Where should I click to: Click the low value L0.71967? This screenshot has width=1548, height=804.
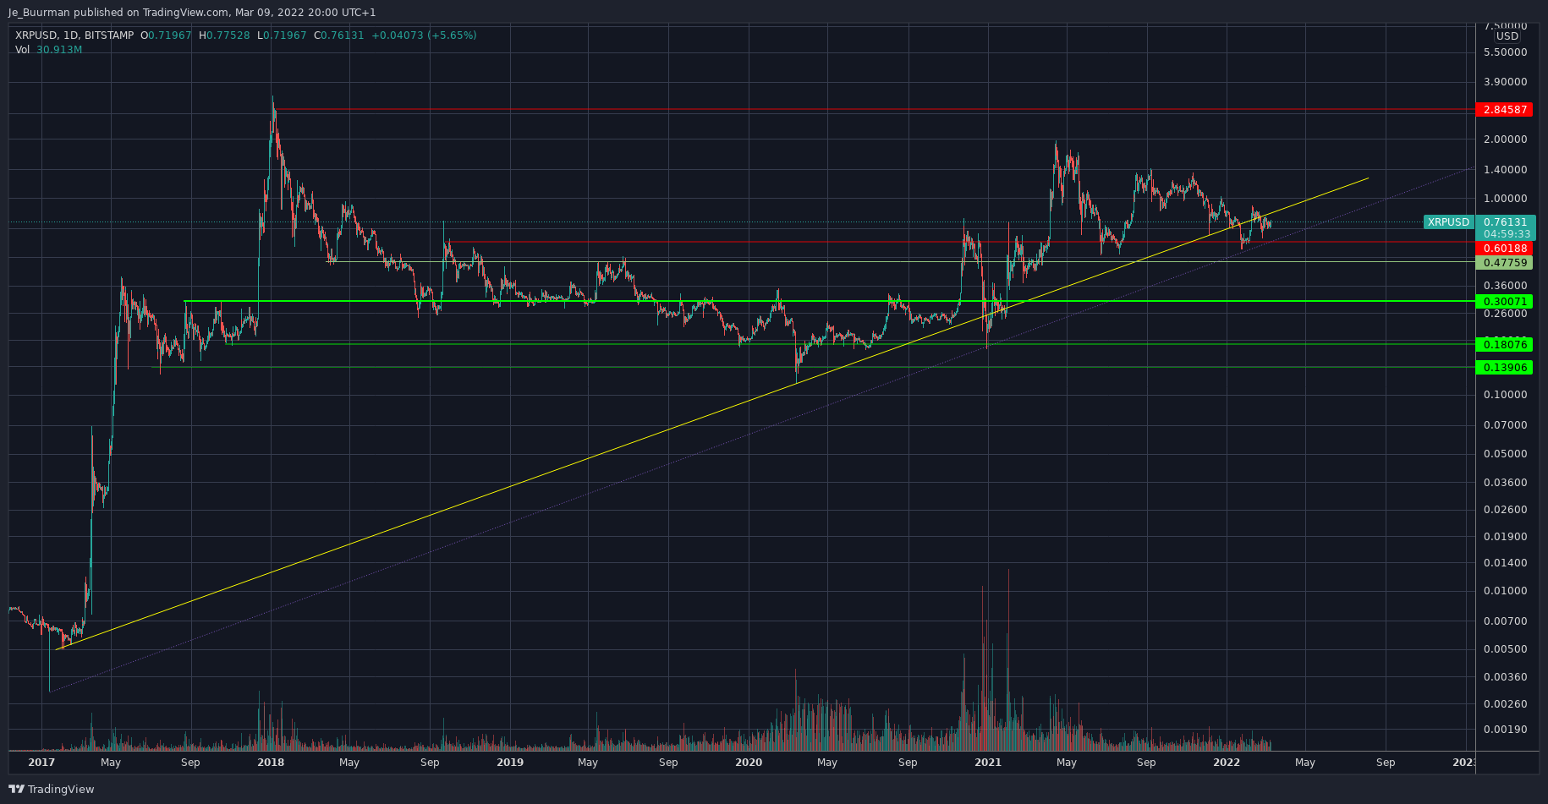282,36
